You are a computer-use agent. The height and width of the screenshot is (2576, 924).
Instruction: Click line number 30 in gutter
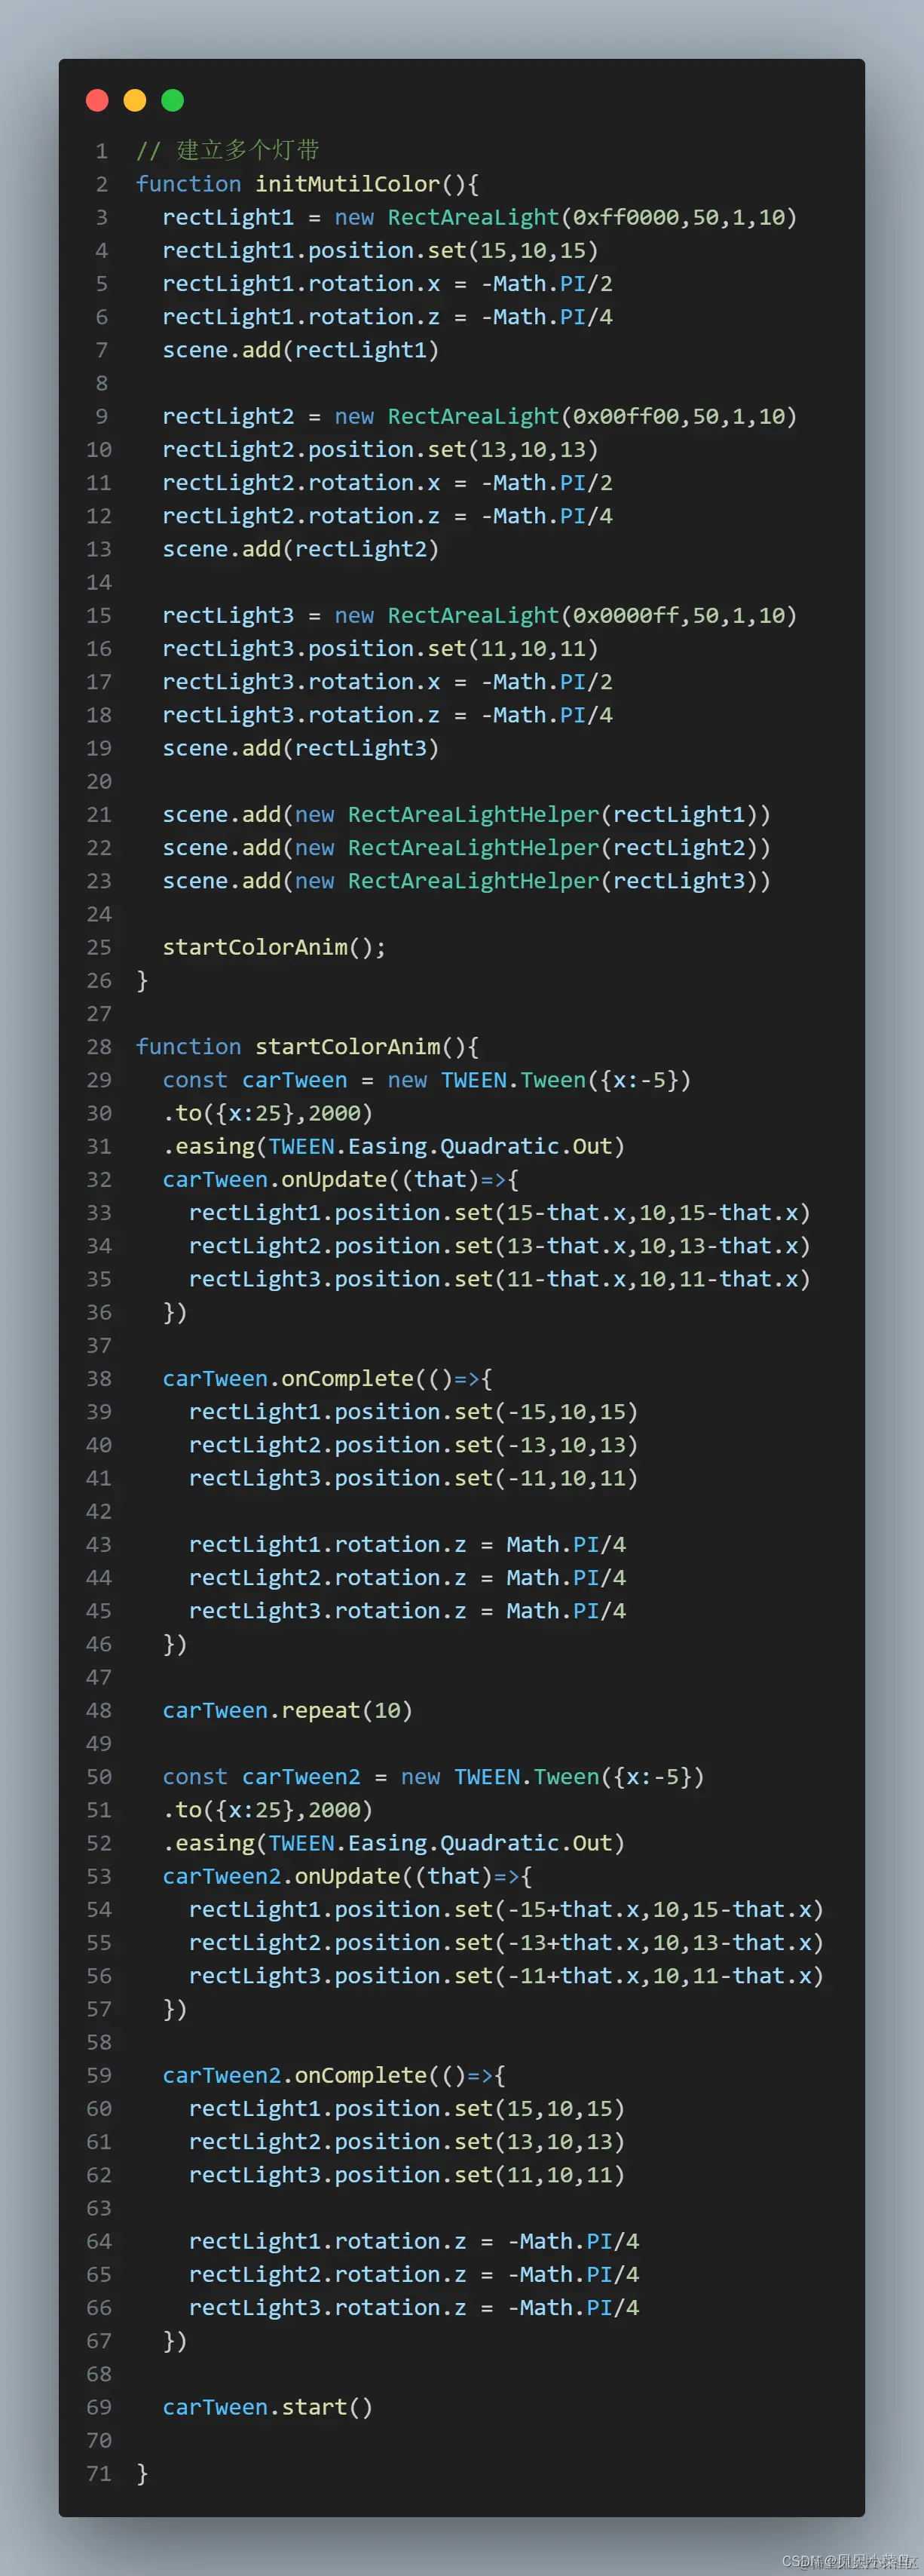click(99, 1113)
